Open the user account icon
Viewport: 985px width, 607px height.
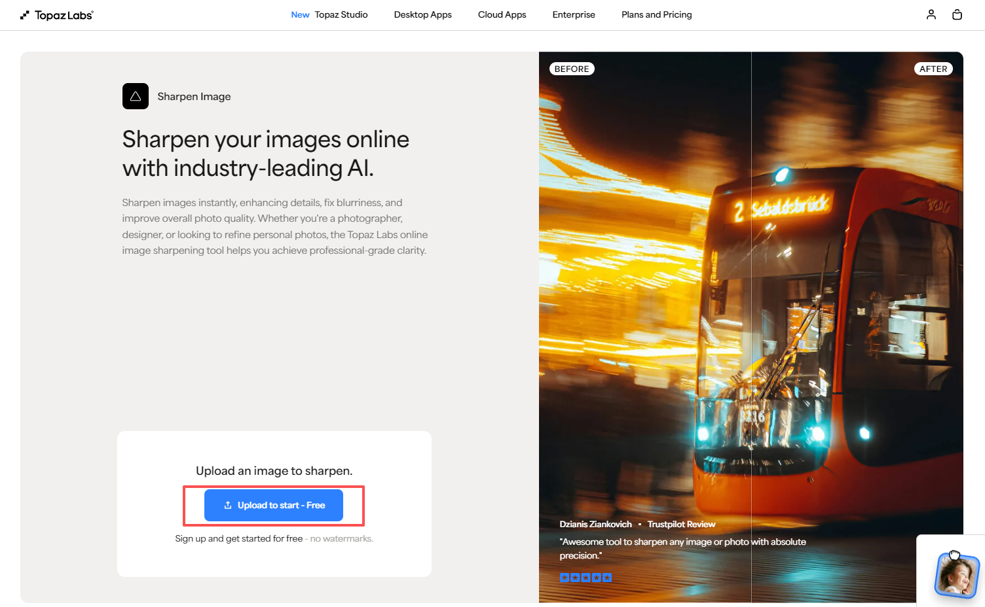[931, 14]
